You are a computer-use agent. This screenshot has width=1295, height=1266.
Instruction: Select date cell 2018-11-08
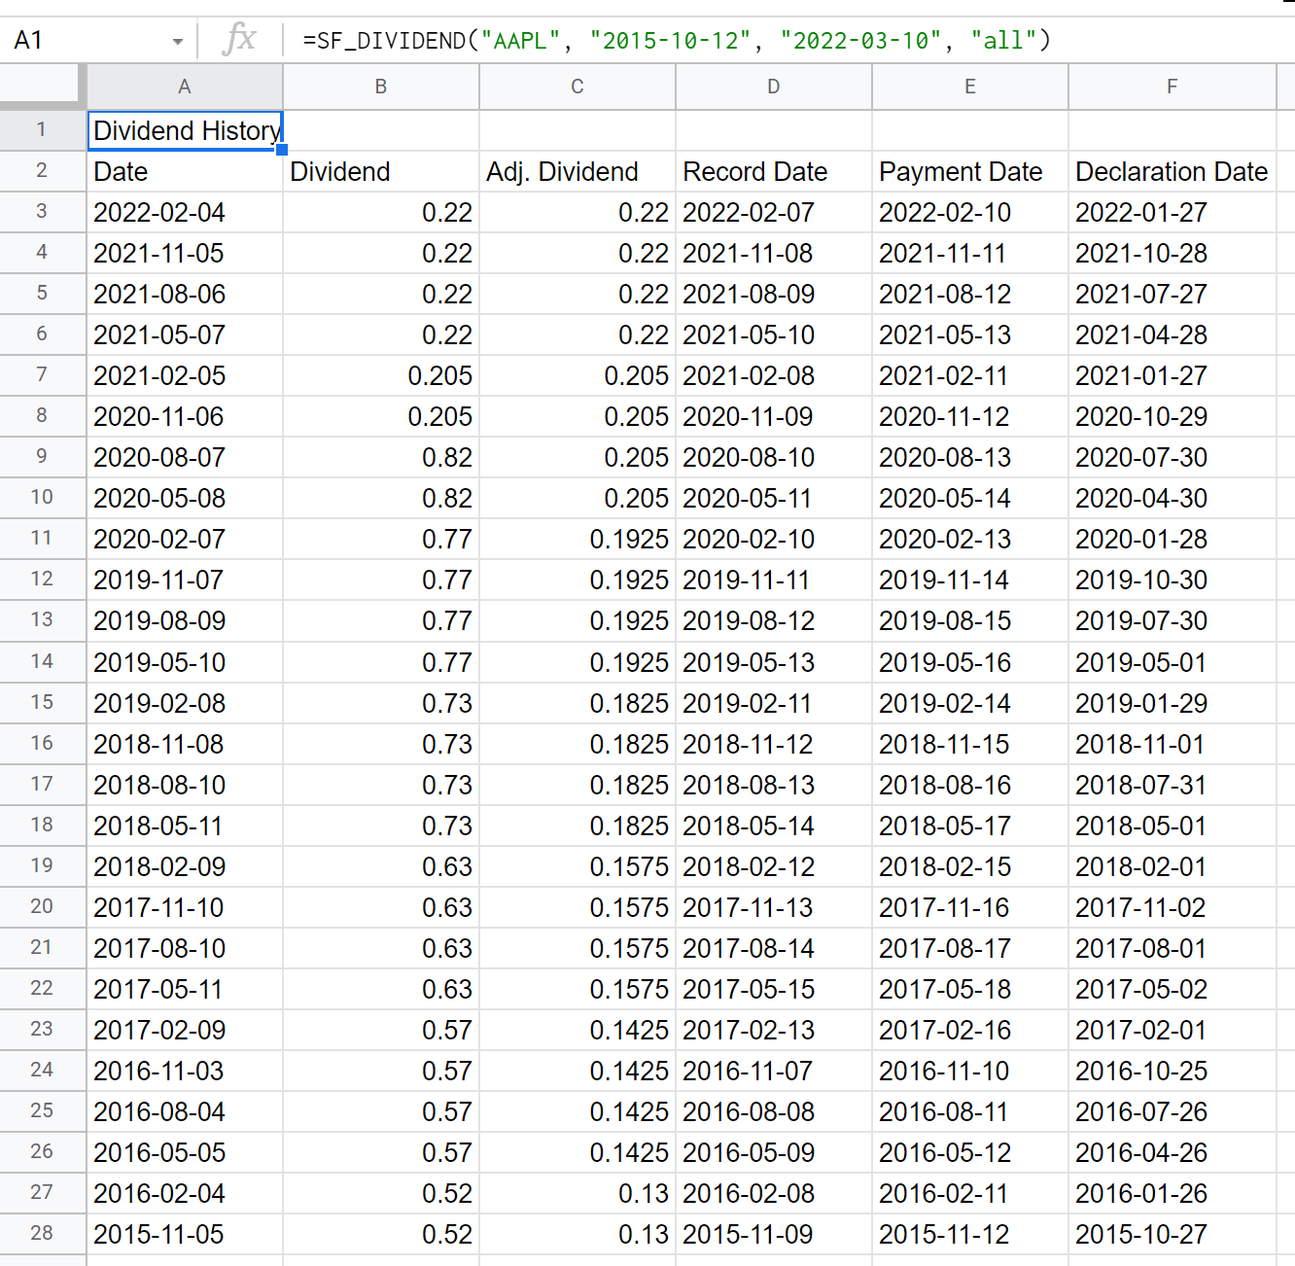point(185,744)
